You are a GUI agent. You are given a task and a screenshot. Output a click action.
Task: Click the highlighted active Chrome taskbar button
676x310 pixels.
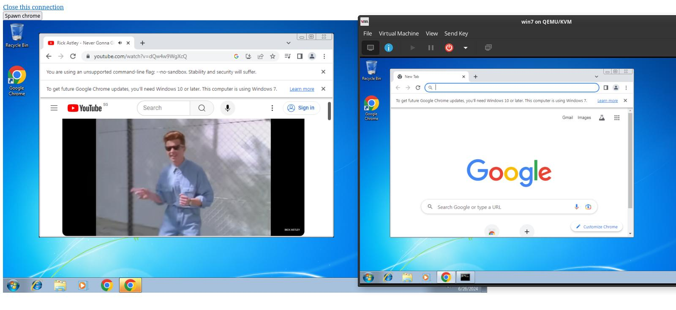[x=130, y=286]
